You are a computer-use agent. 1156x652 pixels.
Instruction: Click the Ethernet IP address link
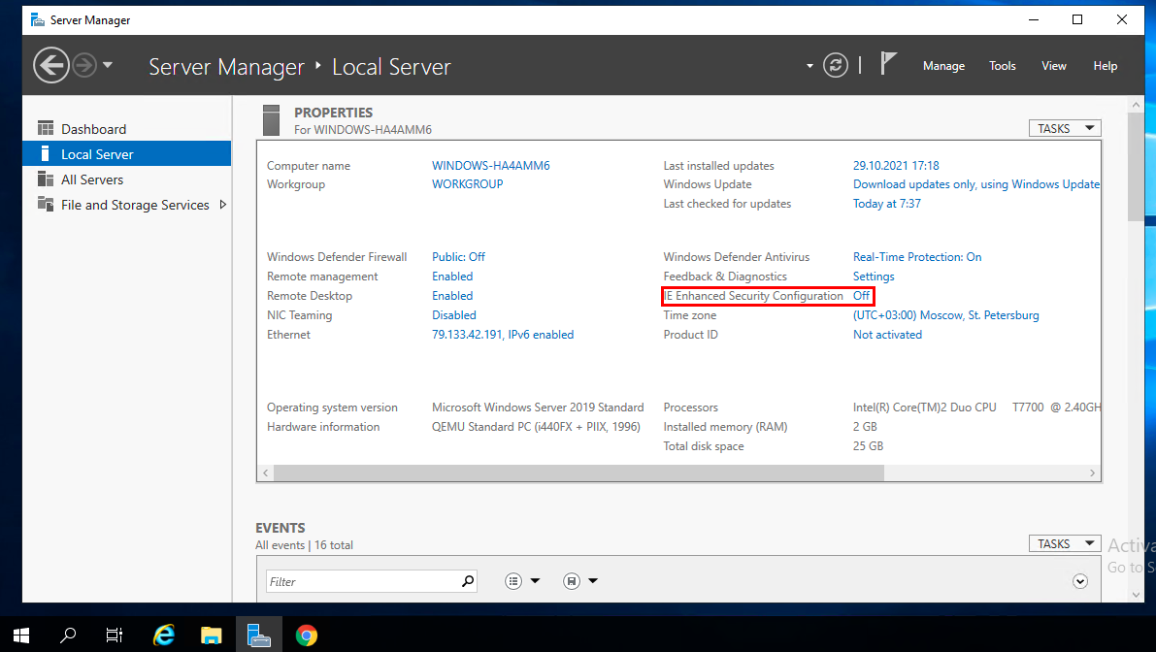503,335
